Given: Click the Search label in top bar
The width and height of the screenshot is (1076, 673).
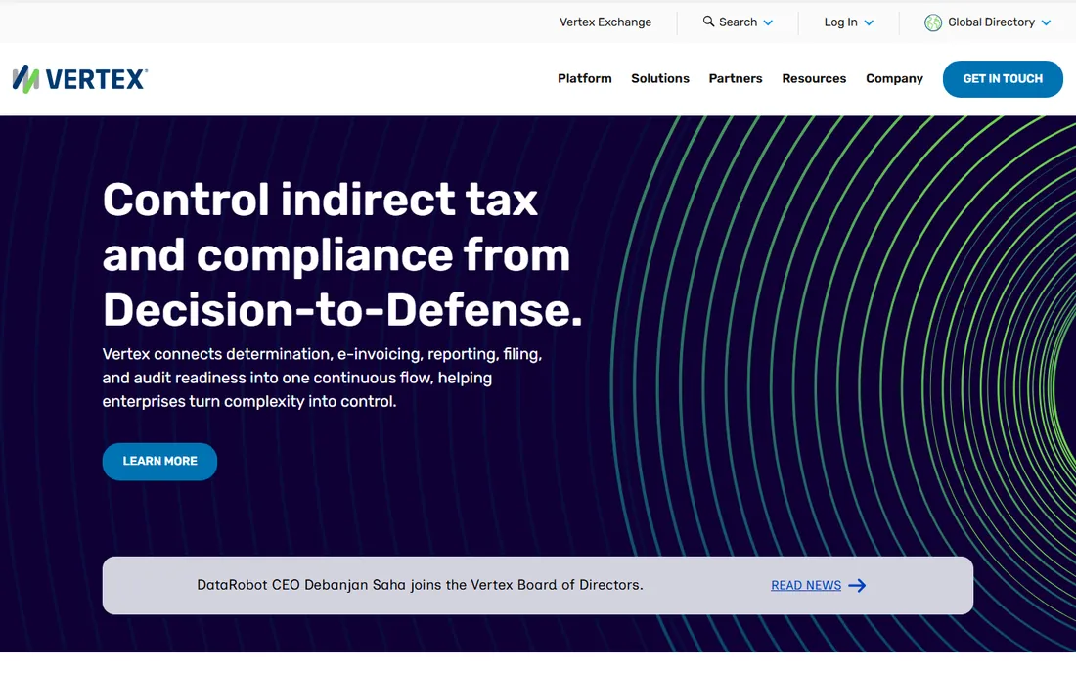Looking at the screenshot, I should (x=738, y=22).
